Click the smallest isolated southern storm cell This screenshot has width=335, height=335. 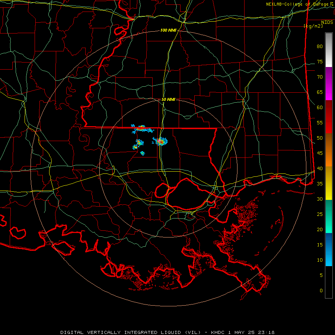pos(143,153)
